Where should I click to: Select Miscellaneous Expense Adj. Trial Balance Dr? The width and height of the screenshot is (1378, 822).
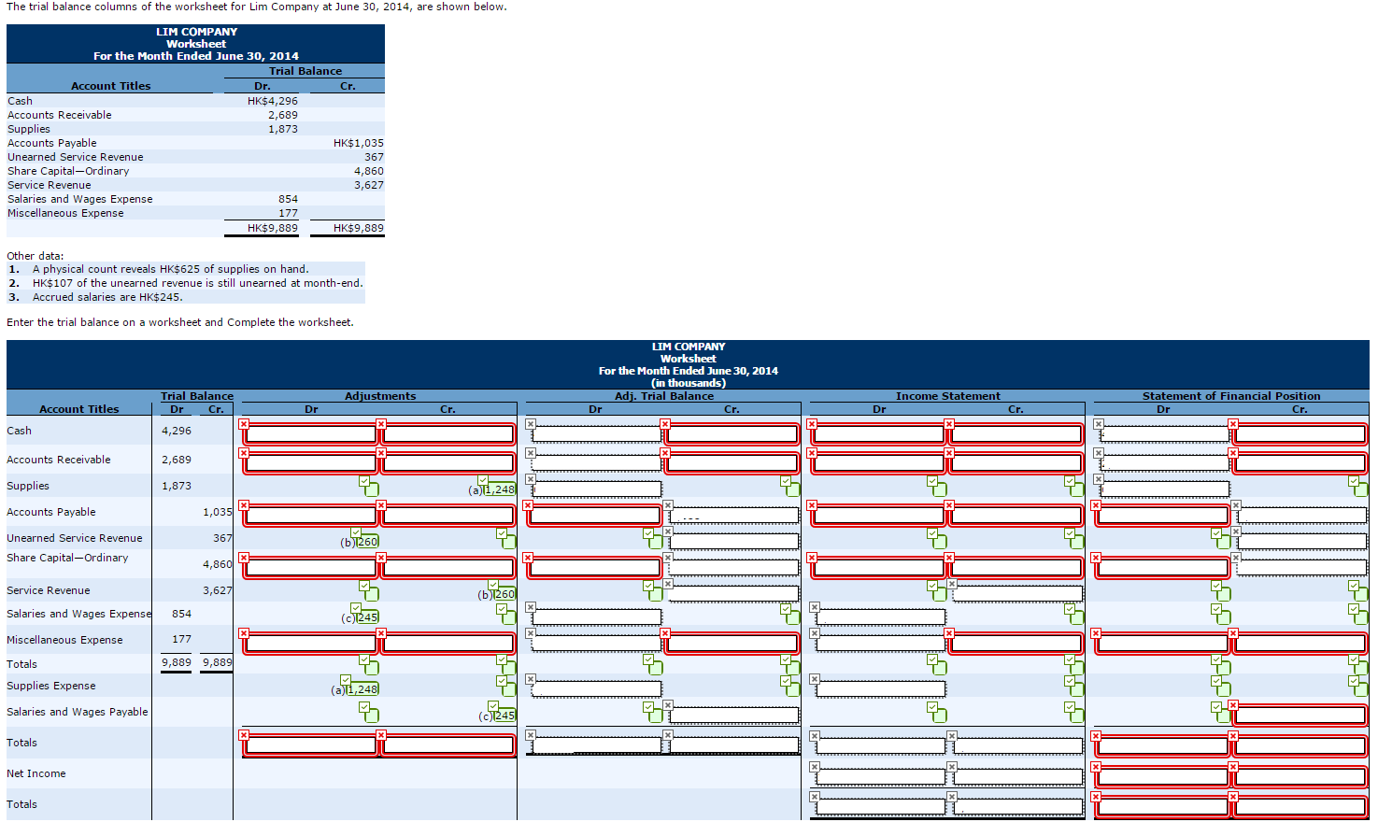pyautogui.click(x=597, y=644)
